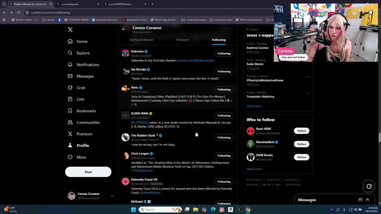Open account menu dots next to Cereza Corazon
Screen dimensions: 381x214
coord(112,196)
